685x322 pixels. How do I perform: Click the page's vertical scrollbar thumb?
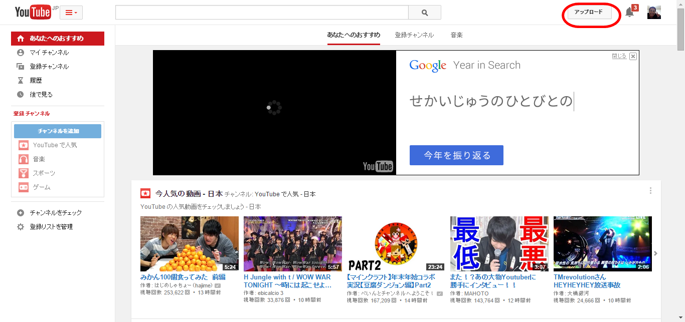pyautogui.click(x=680, y=29)
